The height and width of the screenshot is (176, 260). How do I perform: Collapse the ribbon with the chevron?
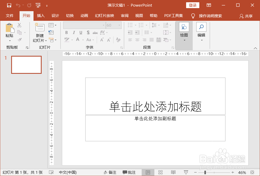pyautogui.click(x=255, y=48)
